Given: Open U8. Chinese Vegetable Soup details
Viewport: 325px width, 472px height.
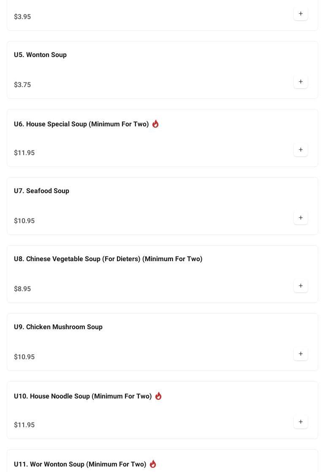Looking at the screenshot, I should click(x=108, y=259).
